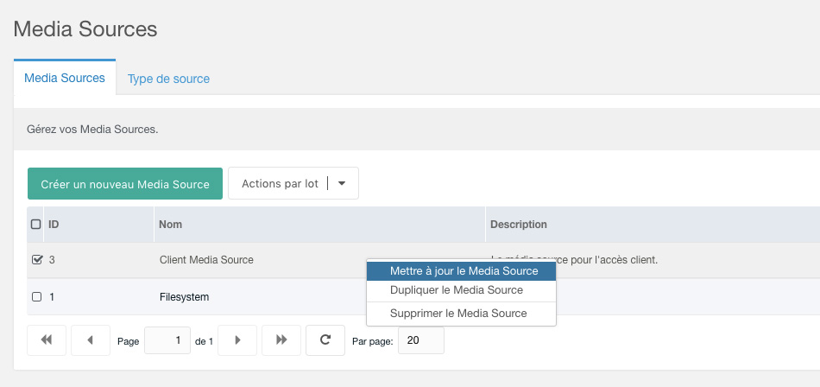Image resolution: width=820 pixels, height=387 pixels.
Task: Go to the previous page
Action: pos(91,340)
